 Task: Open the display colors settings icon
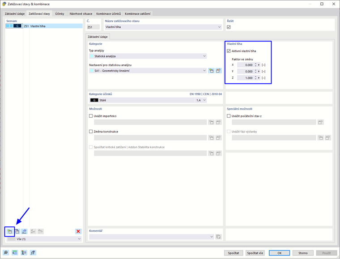click(24, 253)
